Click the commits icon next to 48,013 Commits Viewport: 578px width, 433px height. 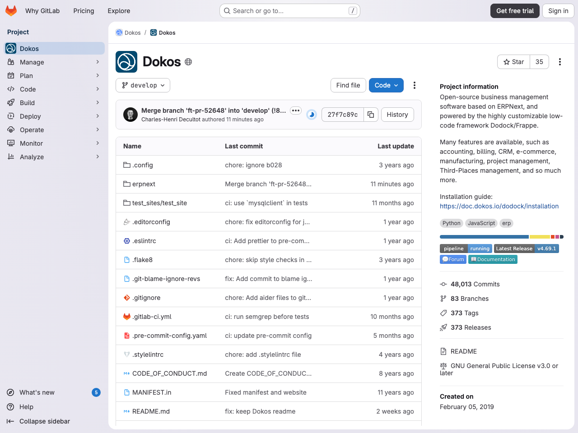(443, 284)
